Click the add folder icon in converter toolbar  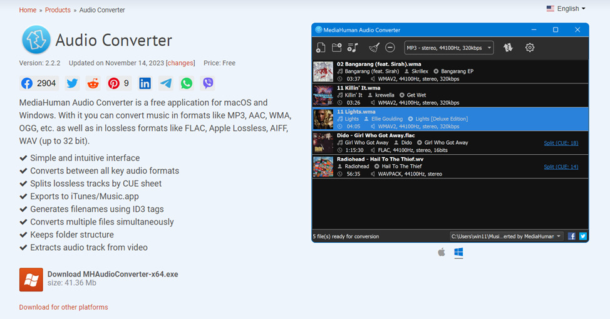[336, 48]
